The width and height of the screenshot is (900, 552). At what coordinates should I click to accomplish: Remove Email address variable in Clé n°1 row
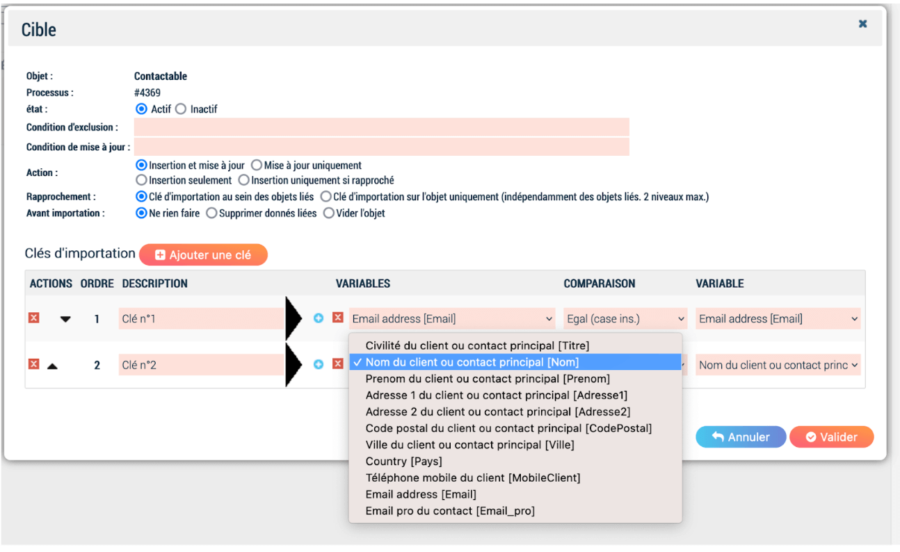point(338,318)
